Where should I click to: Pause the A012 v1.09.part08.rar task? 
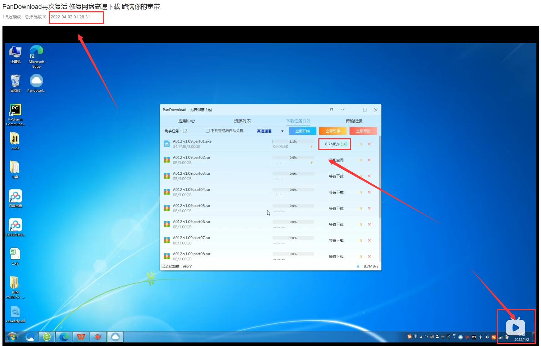pos(360,256)
